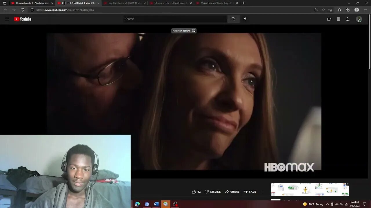
Task: Open Edge Collections
Action: [x=348, y=10]
